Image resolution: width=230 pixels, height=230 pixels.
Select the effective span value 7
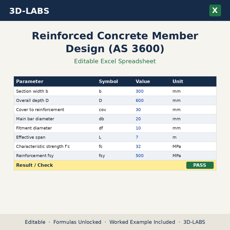(x=137, y=137)
